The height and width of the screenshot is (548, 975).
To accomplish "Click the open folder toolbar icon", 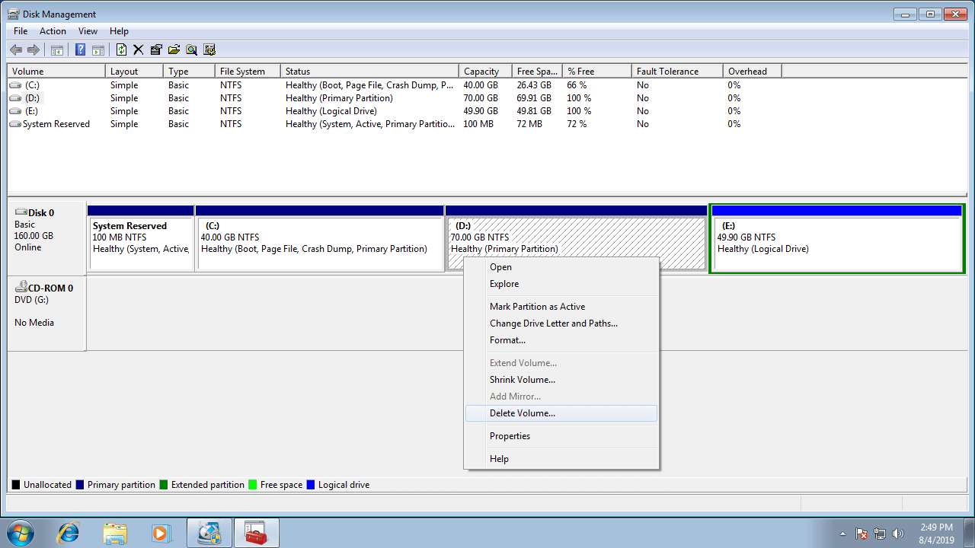I will 174,50.
